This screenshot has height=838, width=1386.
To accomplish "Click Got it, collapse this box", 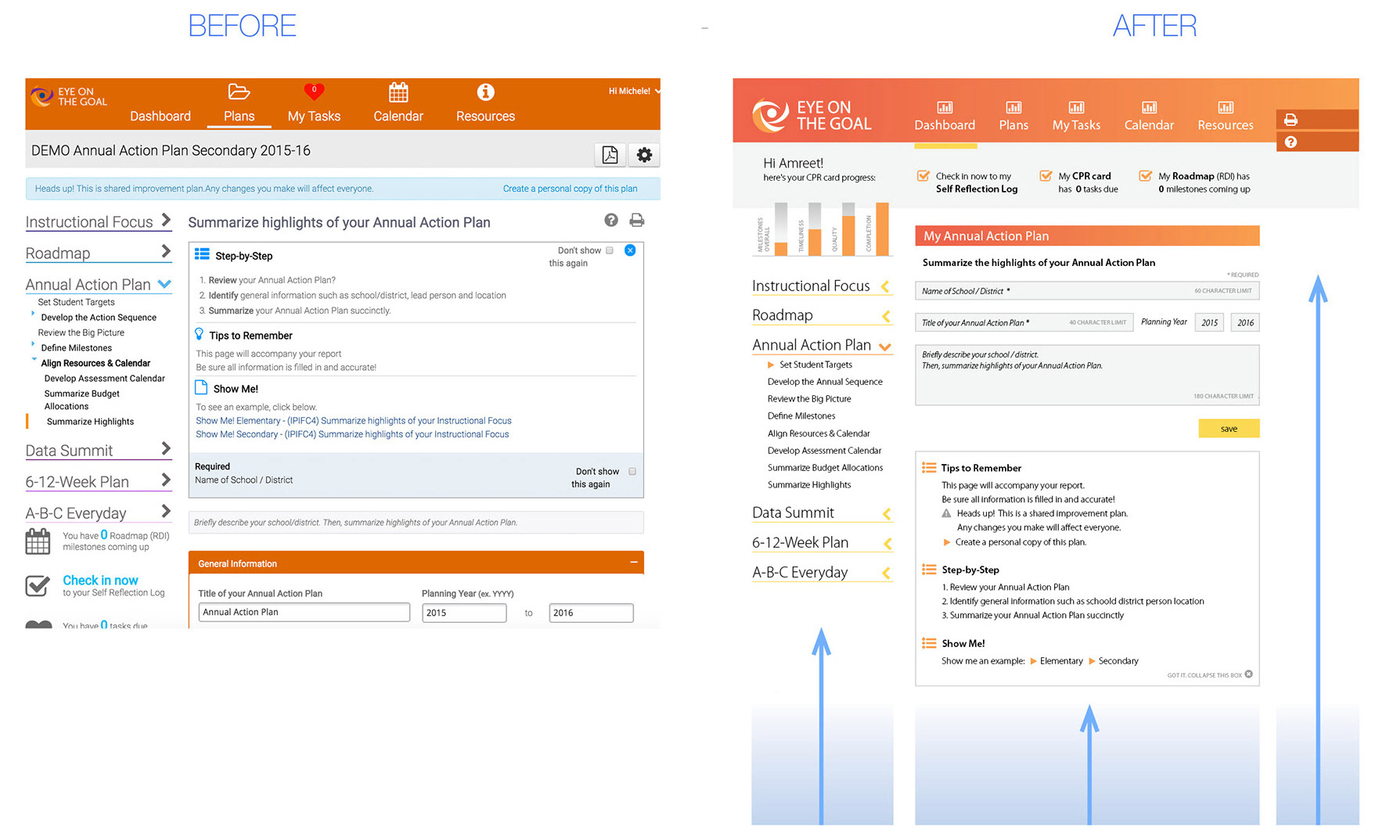I will (1210, 674).
